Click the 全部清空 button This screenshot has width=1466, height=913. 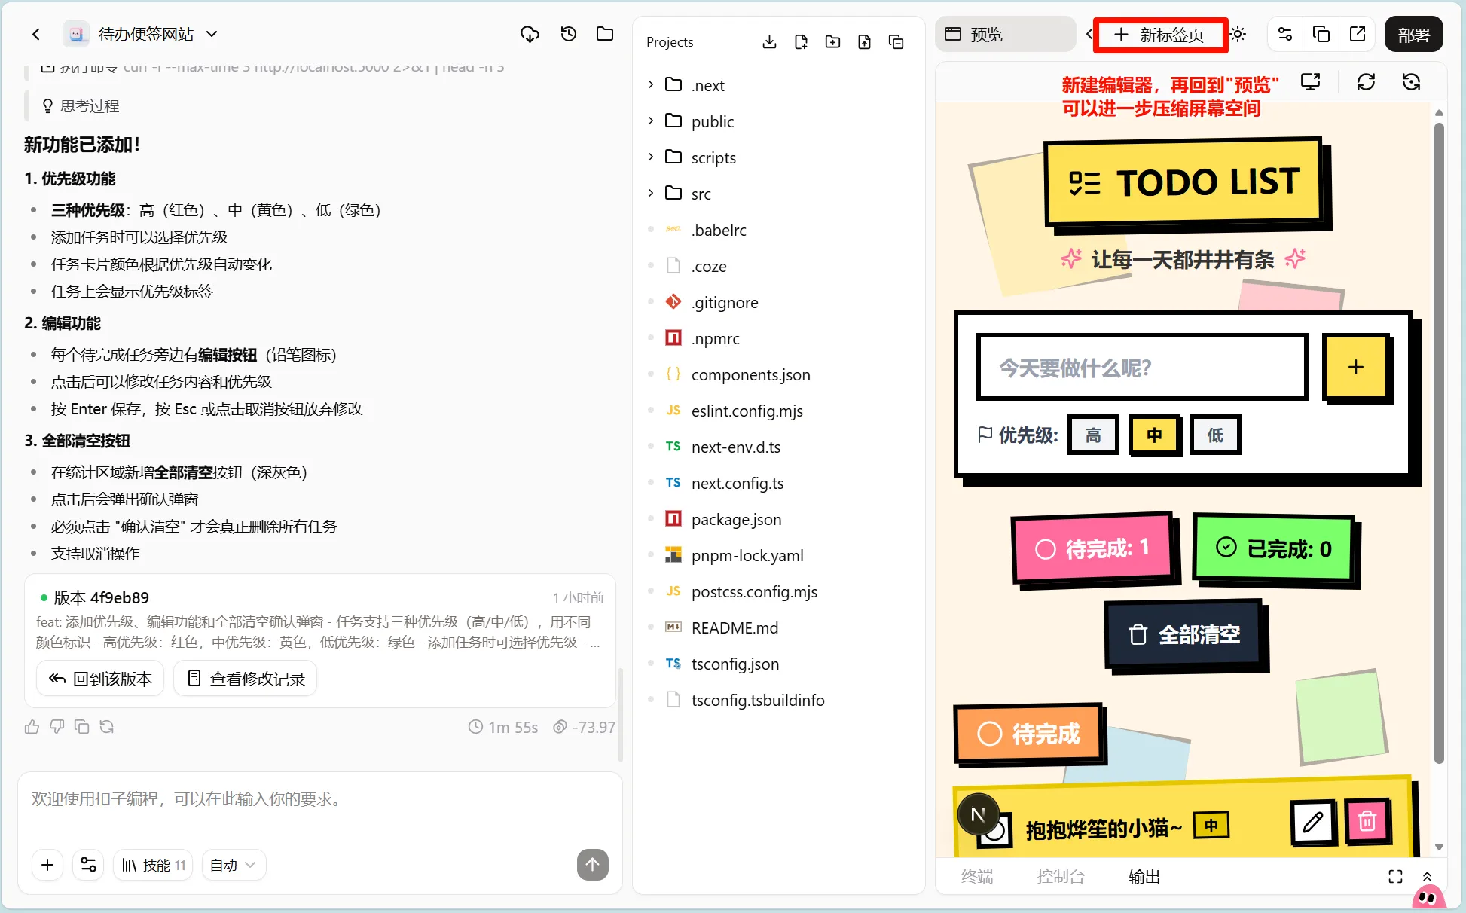click(1184, 635)
